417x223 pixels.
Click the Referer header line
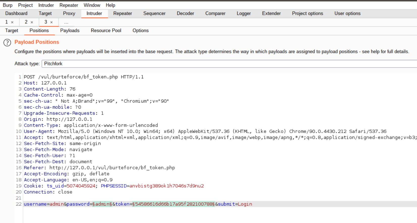tap(99, 168)
